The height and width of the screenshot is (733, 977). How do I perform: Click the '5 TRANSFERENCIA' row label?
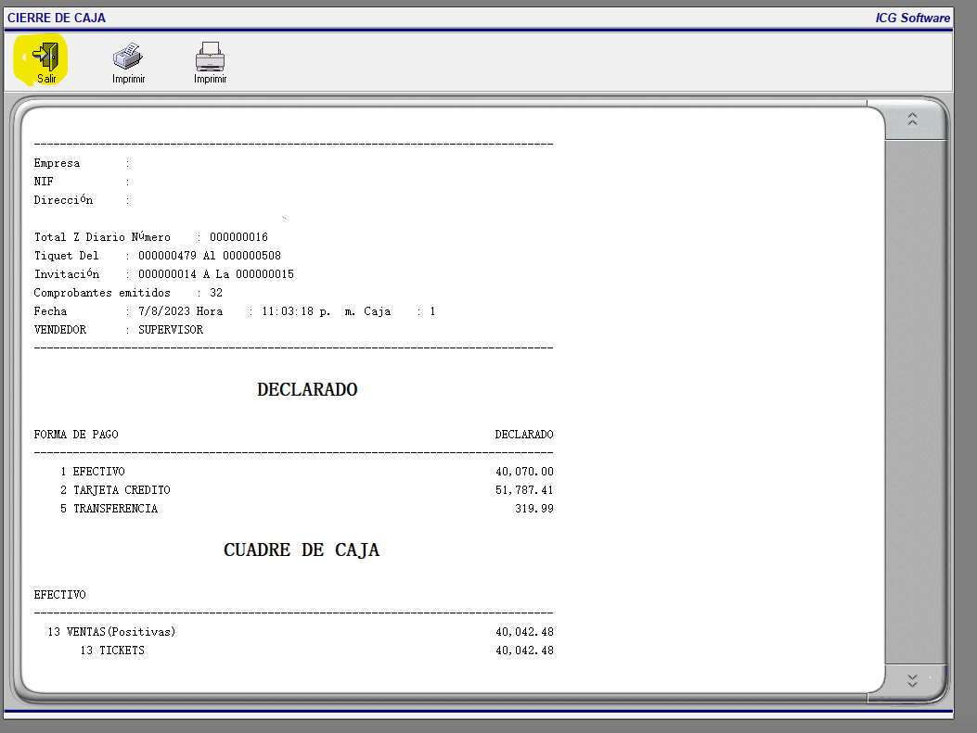tap(109, 509)
